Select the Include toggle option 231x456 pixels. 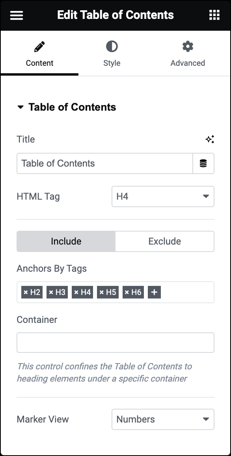[66, 241]
